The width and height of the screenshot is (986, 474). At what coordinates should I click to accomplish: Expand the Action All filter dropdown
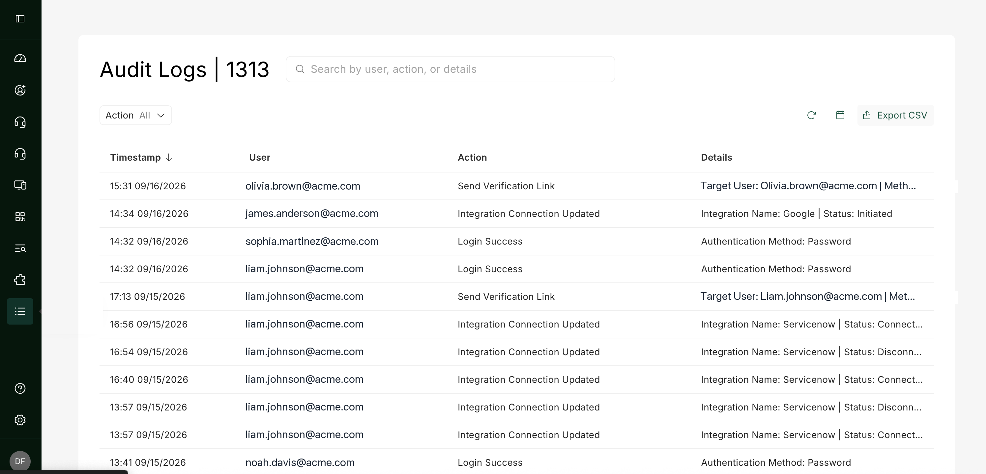(x=135, y=115)
